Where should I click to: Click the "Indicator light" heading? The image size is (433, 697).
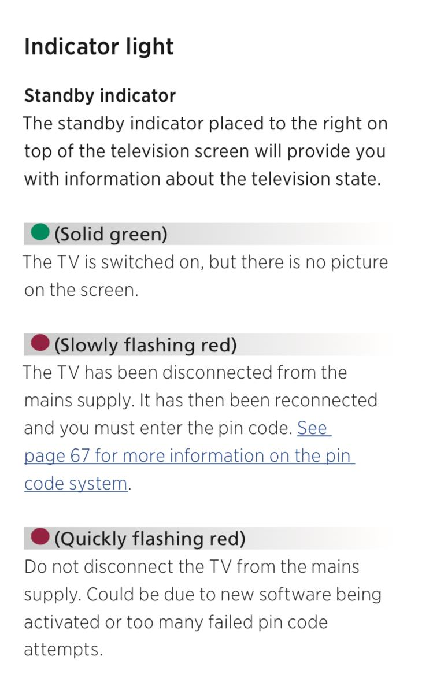tap(99, 47)
